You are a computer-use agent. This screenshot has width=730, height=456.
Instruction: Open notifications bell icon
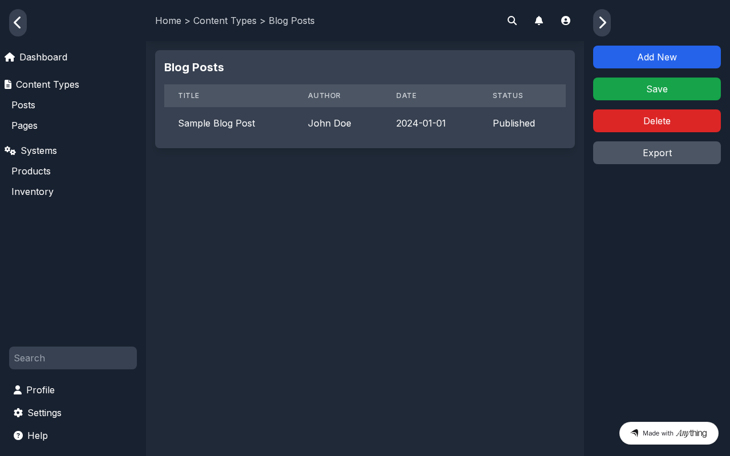pyautogui.click(x=539, y=21)
